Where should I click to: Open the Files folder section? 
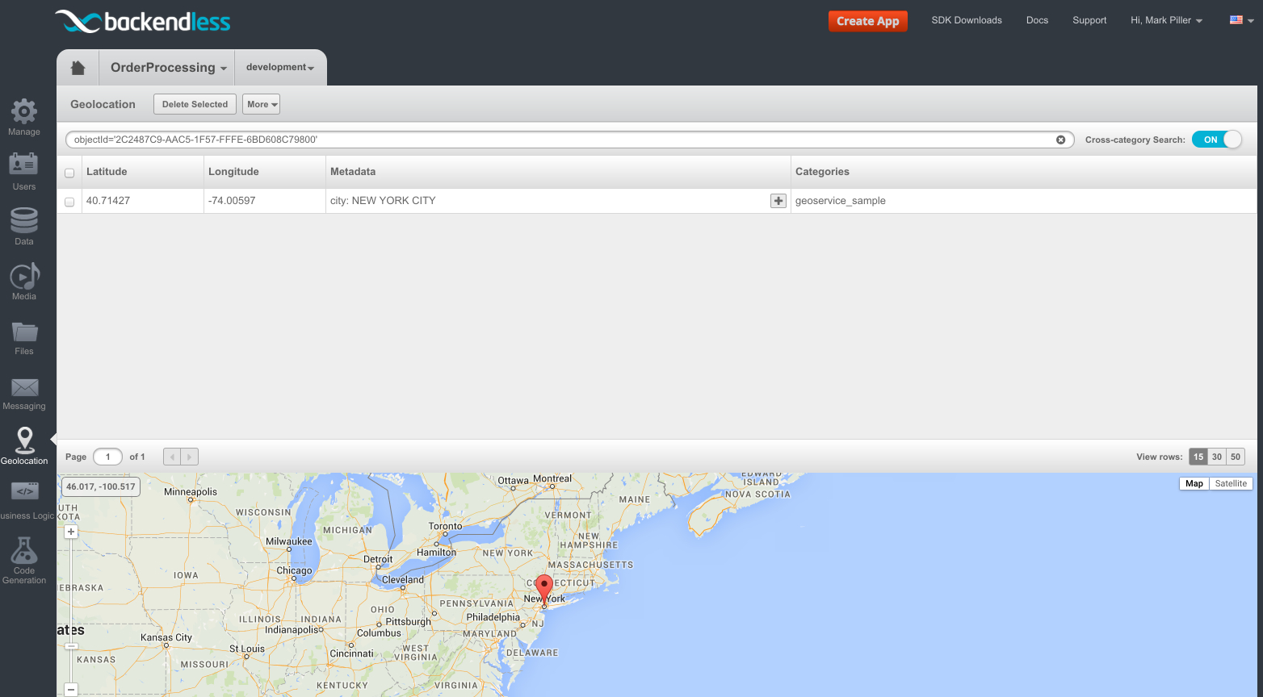pyautogui.click(x=24, y=336)
